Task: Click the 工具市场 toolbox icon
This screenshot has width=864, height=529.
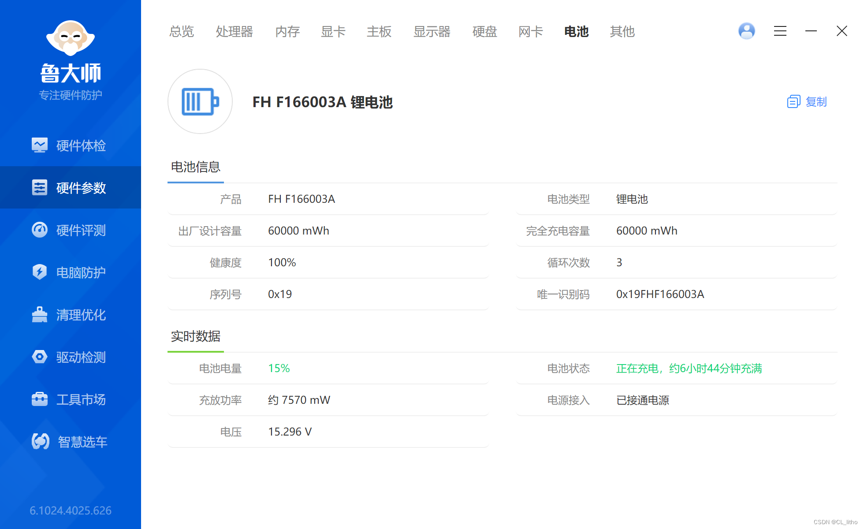Action: (40, 399)
